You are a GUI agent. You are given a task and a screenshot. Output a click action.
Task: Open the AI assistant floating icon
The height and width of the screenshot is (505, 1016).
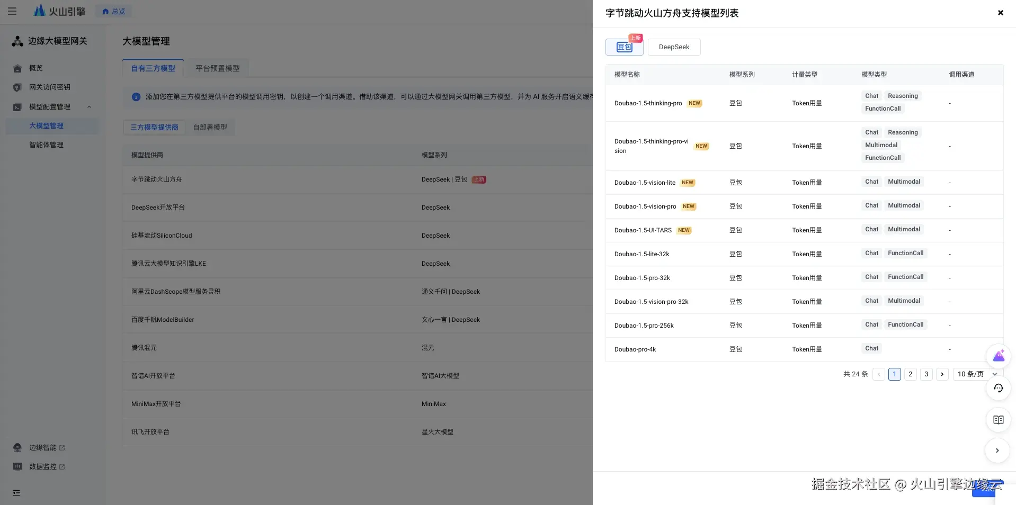pos(998,356)
